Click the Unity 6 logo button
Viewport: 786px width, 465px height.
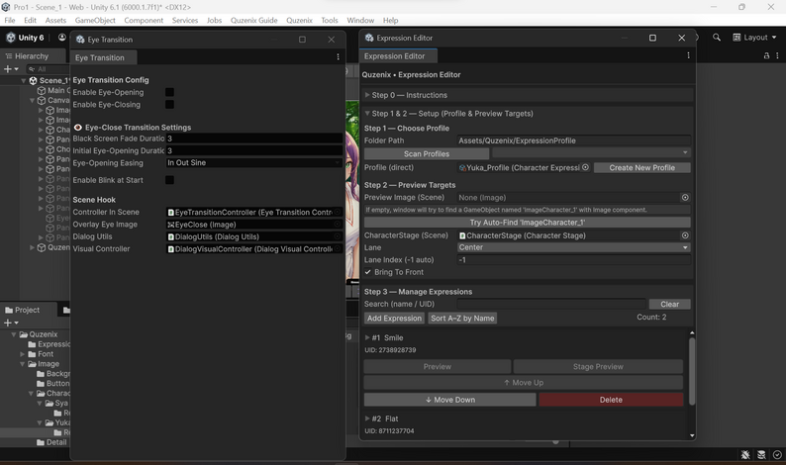[25, 38]
